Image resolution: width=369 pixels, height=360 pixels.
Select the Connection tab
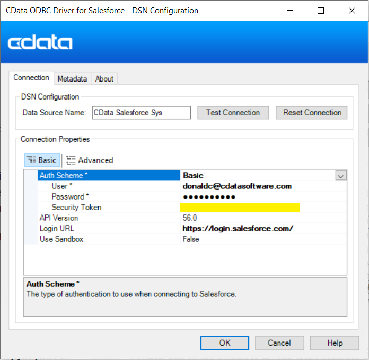point(31,78)
